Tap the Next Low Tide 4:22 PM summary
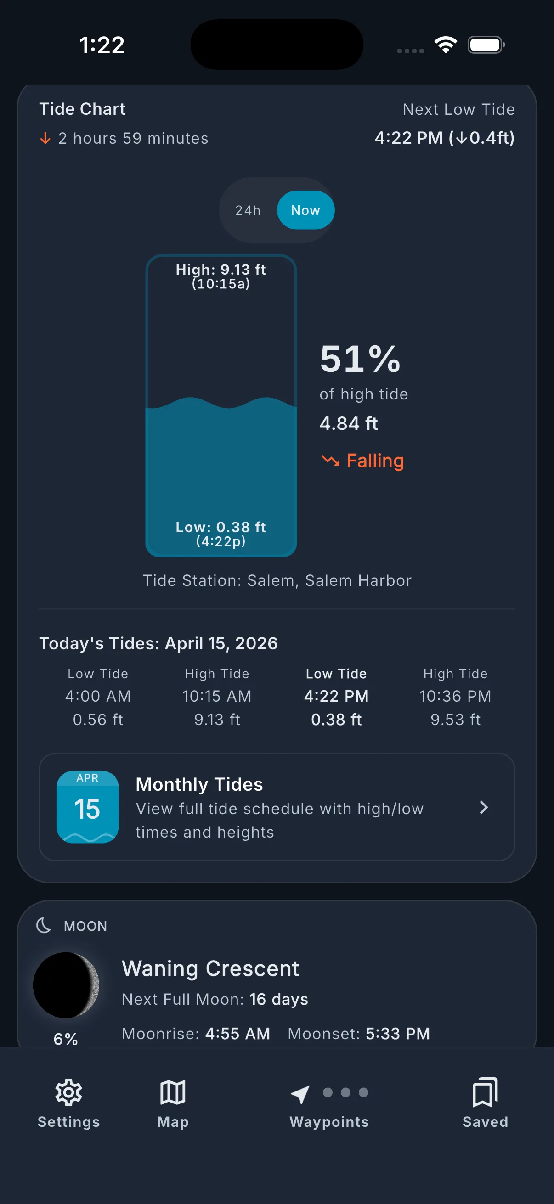This screenshot has height=1204, width=554. tap(444, 138)
